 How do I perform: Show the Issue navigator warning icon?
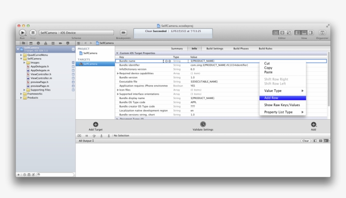coord(46,43)
